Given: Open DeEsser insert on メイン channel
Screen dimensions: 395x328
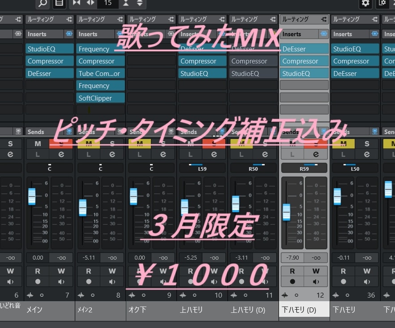Looking at the screenshot, I should click(50, 73).
